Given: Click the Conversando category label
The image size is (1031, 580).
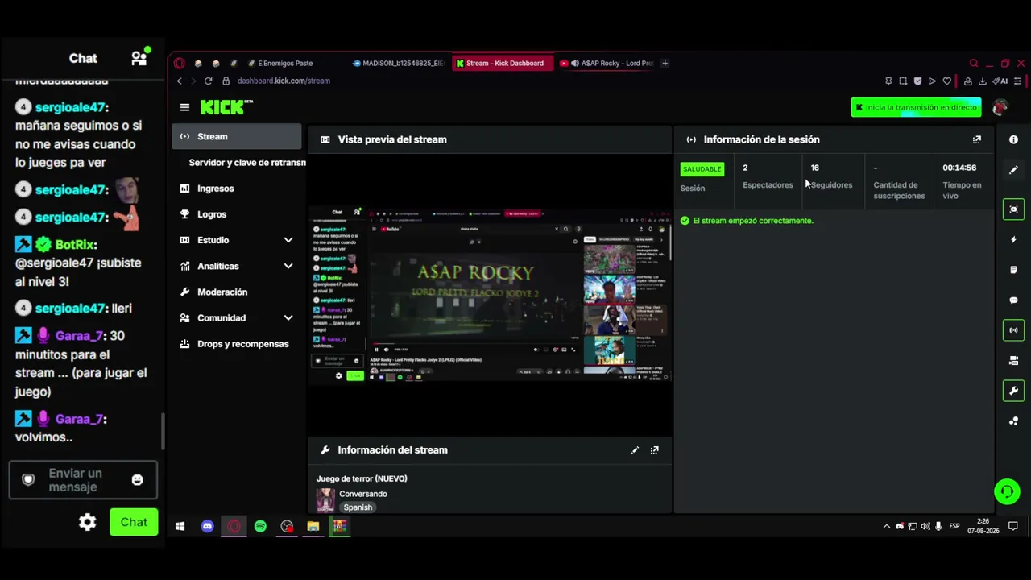Looking at the screenshot, I should (x=363, y=494).
